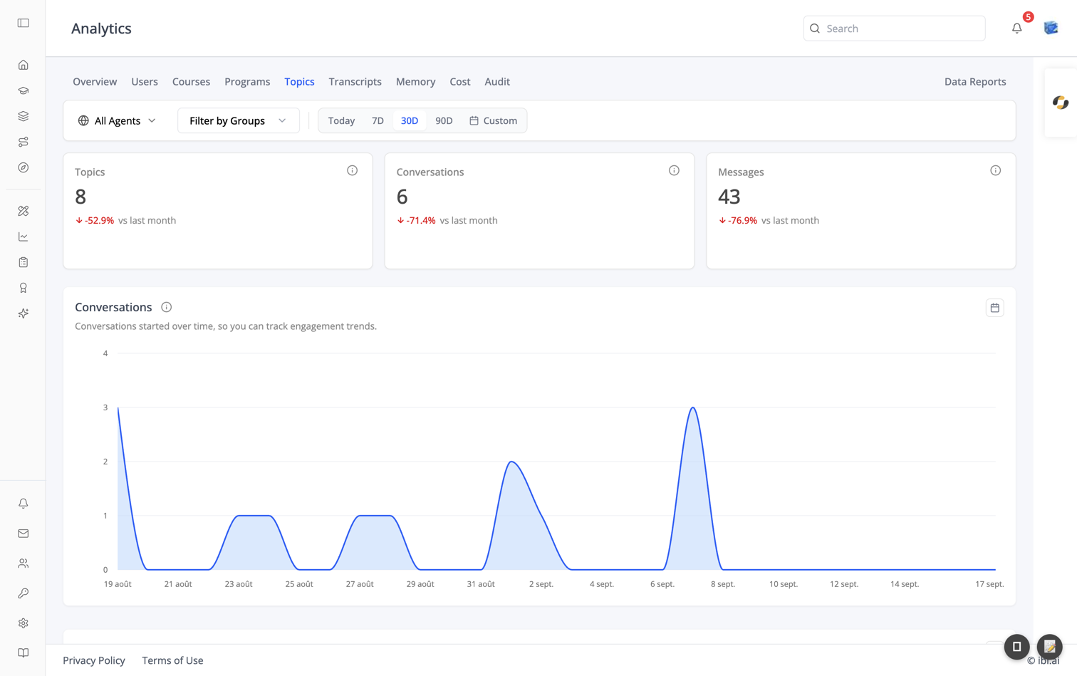Switch to the Topics tab

pos(299,81)
